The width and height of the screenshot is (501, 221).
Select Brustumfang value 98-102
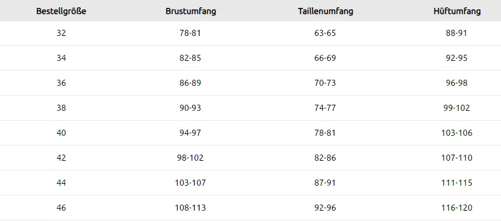pos(190,158)
